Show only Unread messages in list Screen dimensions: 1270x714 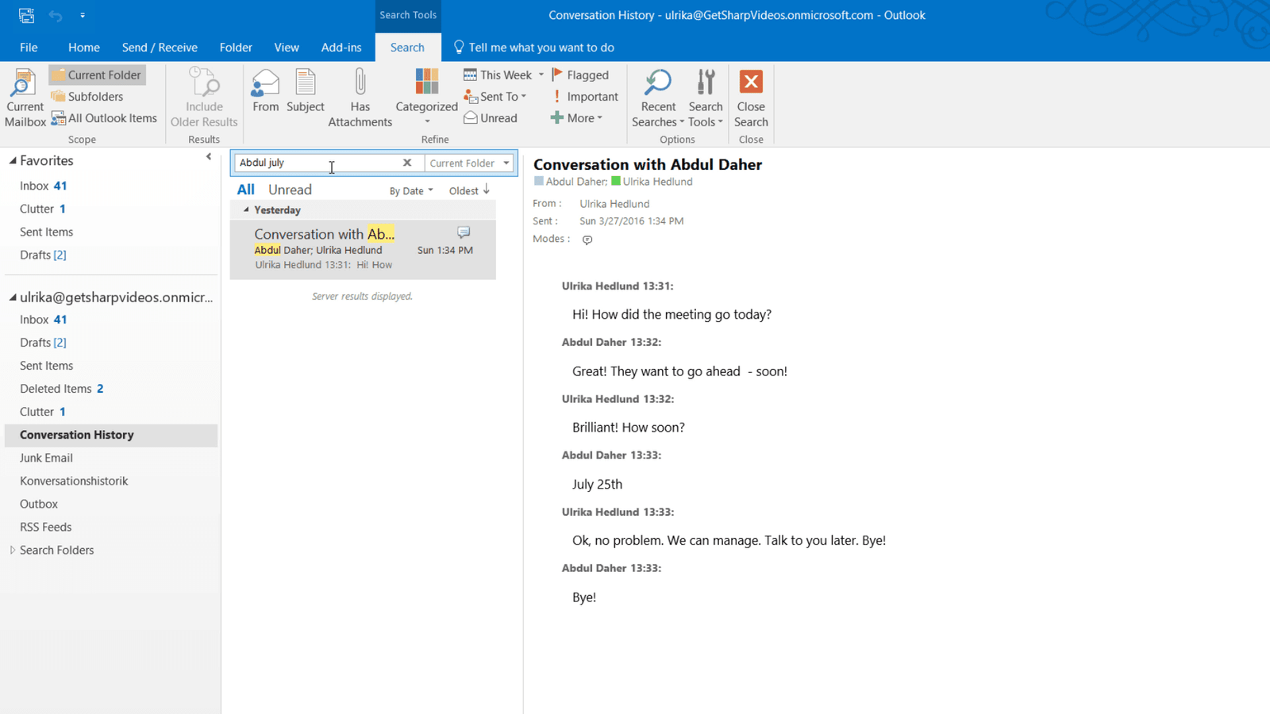pos(290,190)
